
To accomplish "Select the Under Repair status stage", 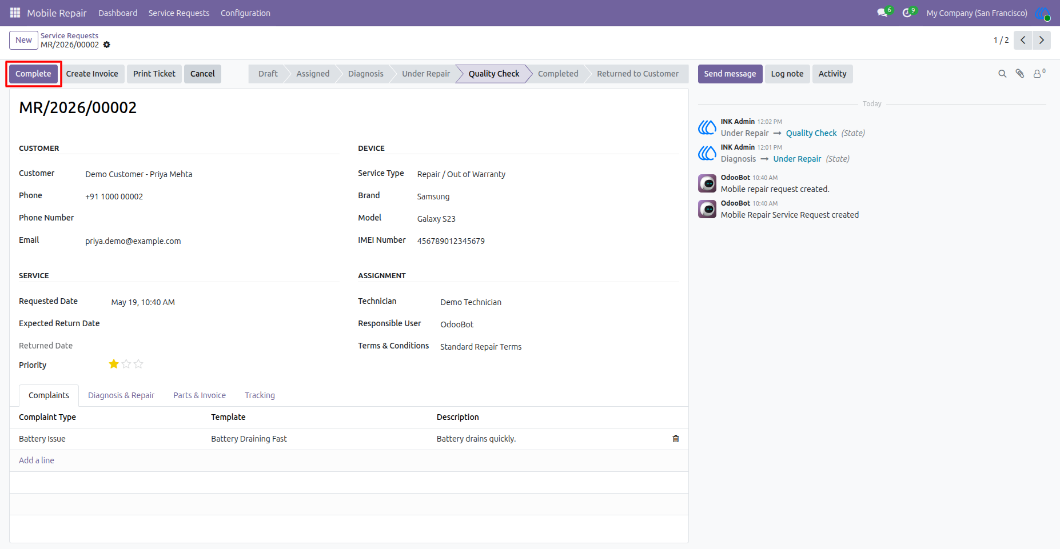I will point(426,74).
